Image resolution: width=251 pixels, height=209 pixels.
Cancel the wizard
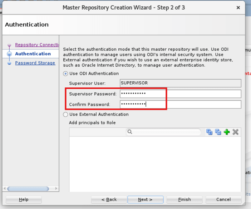(x=223, y=200)
